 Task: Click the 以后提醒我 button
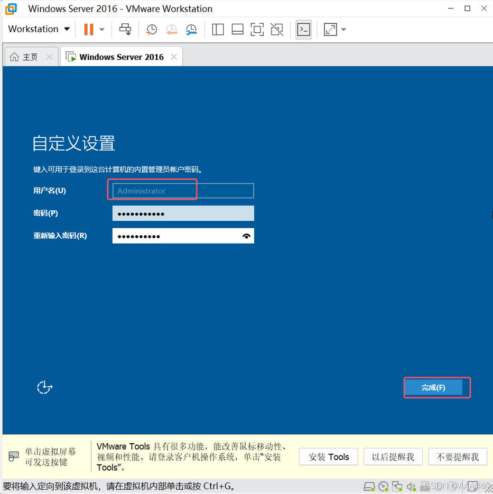coord(393,457)
